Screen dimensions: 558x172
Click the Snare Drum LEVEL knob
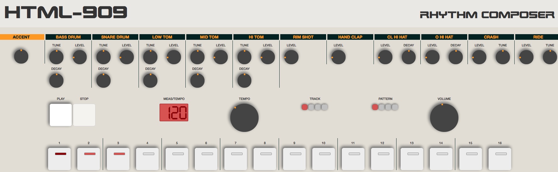pos(127,57)
